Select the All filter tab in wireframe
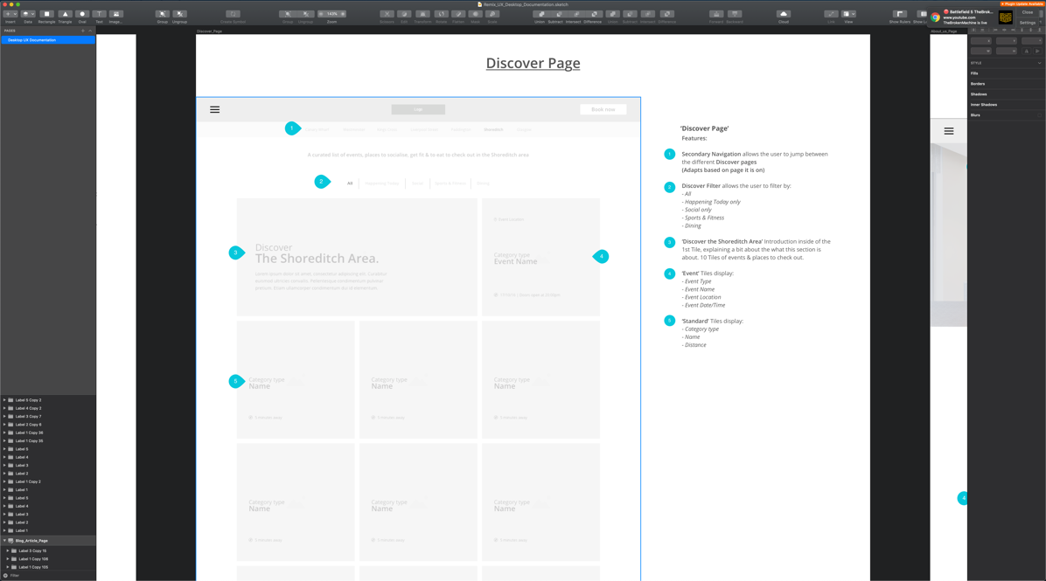The height and width of the screenshot is (581, 1046). point(350,183)
